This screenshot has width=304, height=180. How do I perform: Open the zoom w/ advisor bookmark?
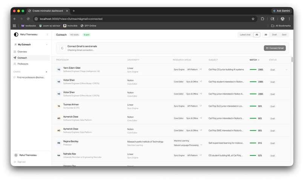click(50, 26)
